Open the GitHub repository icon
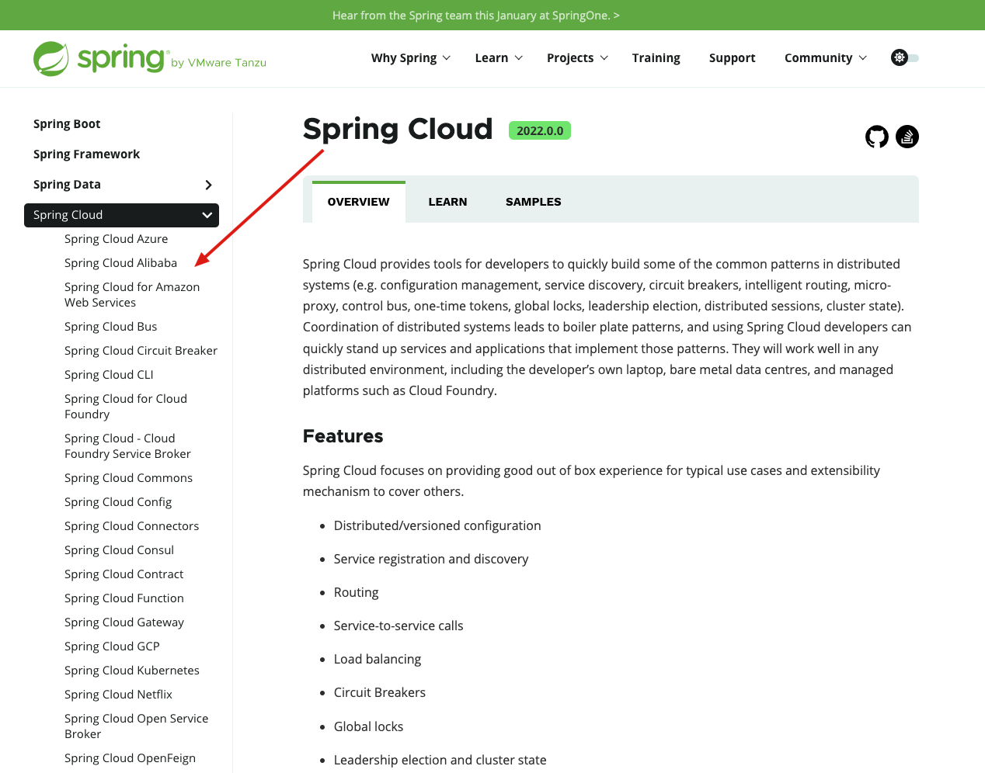Screen dimensions: 985x773 [x=876, y=137]
